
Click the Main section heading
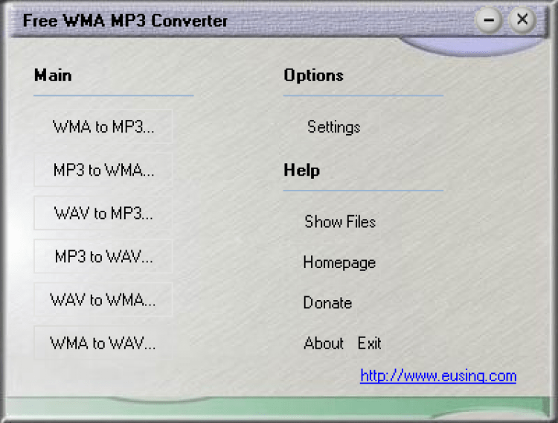[53, 75]
